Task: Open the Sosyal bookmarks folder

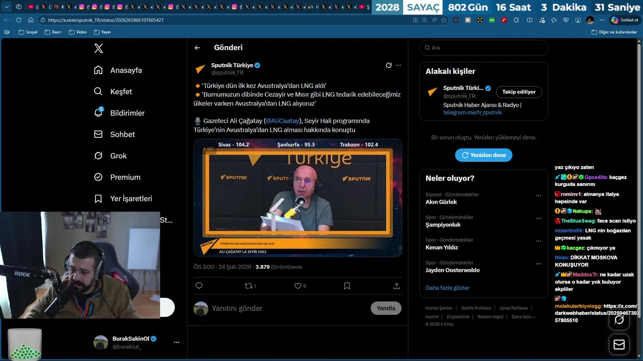Action: [x=28, y=32]
